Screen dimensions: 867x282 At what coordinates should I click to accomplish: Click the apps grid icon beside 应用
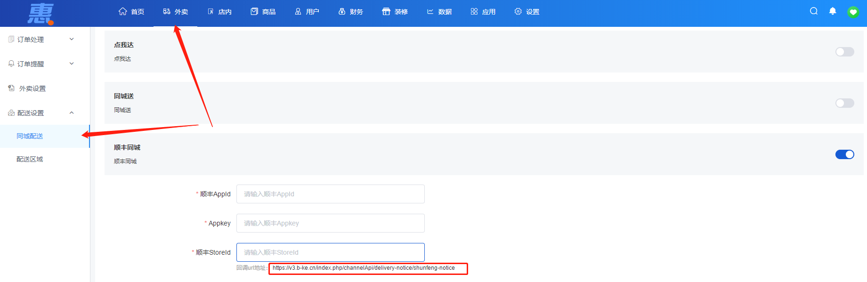(474, 11)
